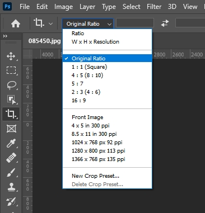This screenshot has height=213, width=205.
Task: Open the Type menu
Action: point(109,7)
